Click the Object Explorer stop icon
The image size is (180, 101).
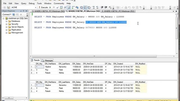coord(21,15)
